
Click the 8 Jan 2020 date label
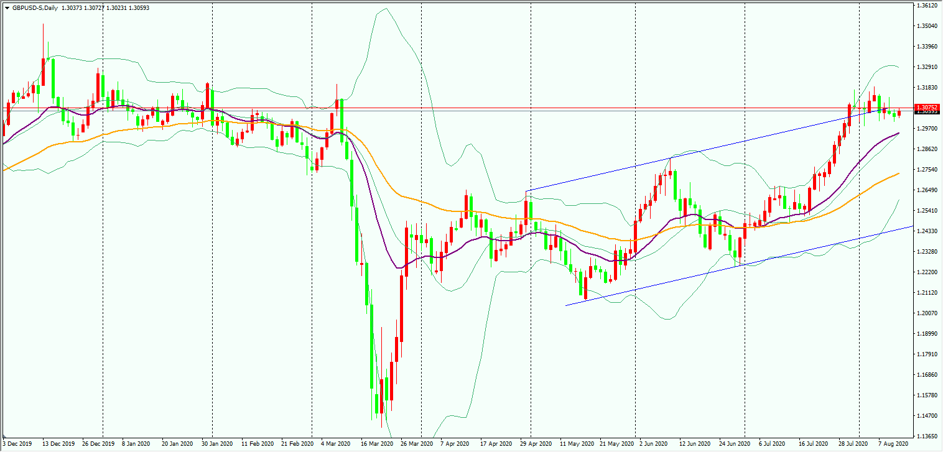click(x=136, y=445)
